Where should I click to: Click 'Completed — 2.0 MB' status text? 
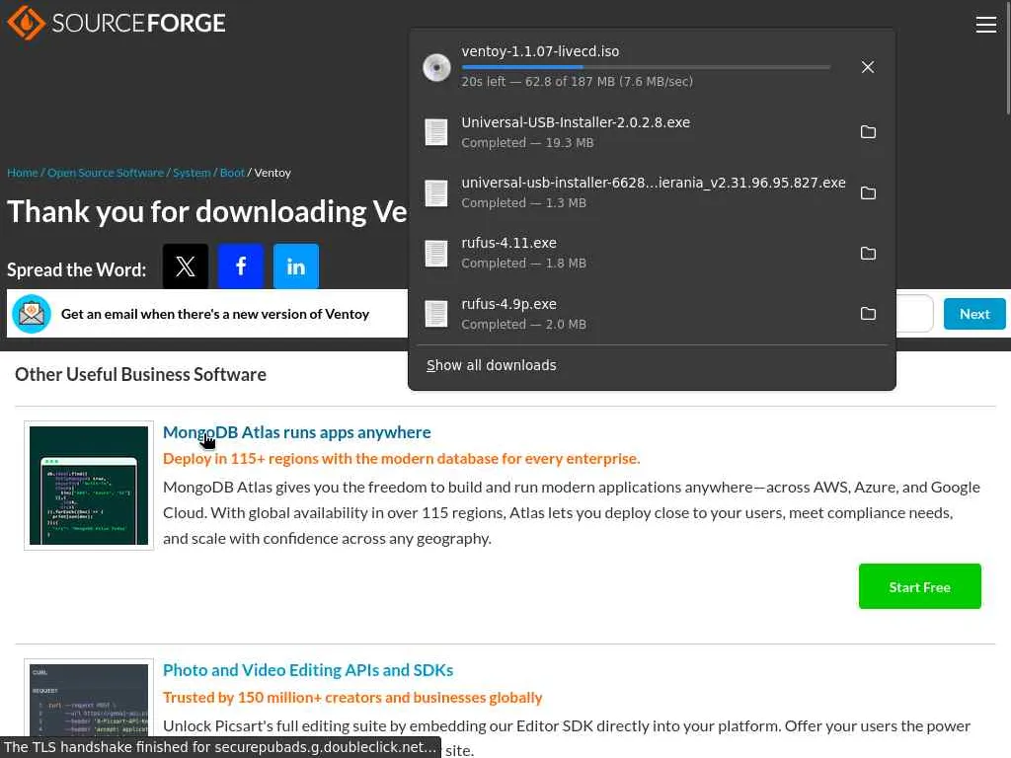tap(523, 324)
